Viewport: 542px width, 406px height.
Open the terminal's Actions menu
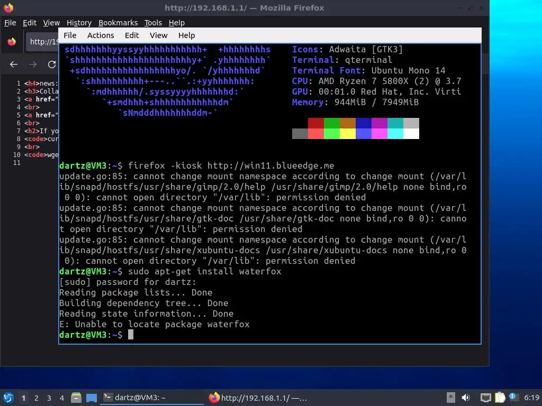pos(101,35)
